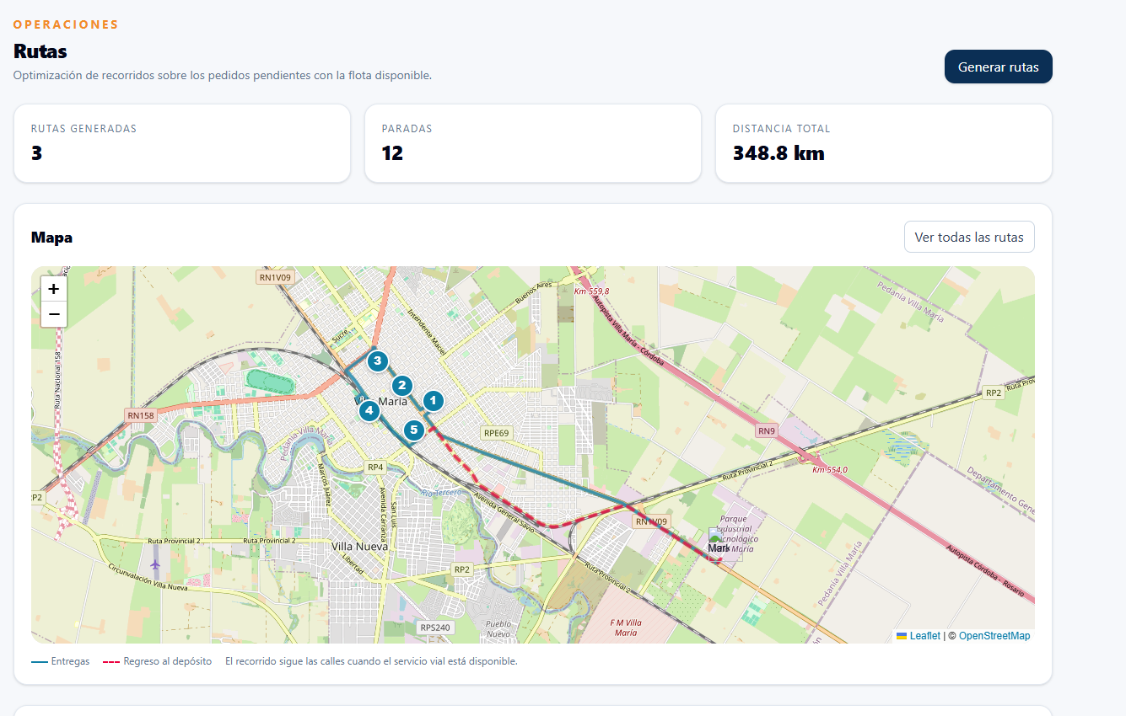Select stop marker number 4
The height and width of the screenshot is (716, 1126).
369,411
